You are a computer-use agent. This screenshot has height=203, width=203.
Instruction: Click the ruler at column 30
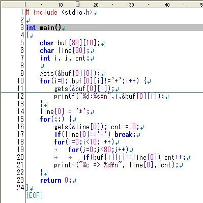tap(131, 5)
